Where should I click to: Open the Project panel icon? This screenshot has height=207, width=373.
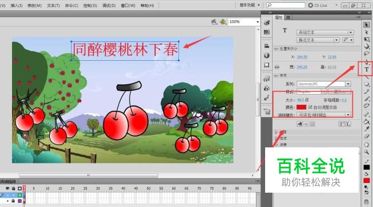(x=267, y=111)
